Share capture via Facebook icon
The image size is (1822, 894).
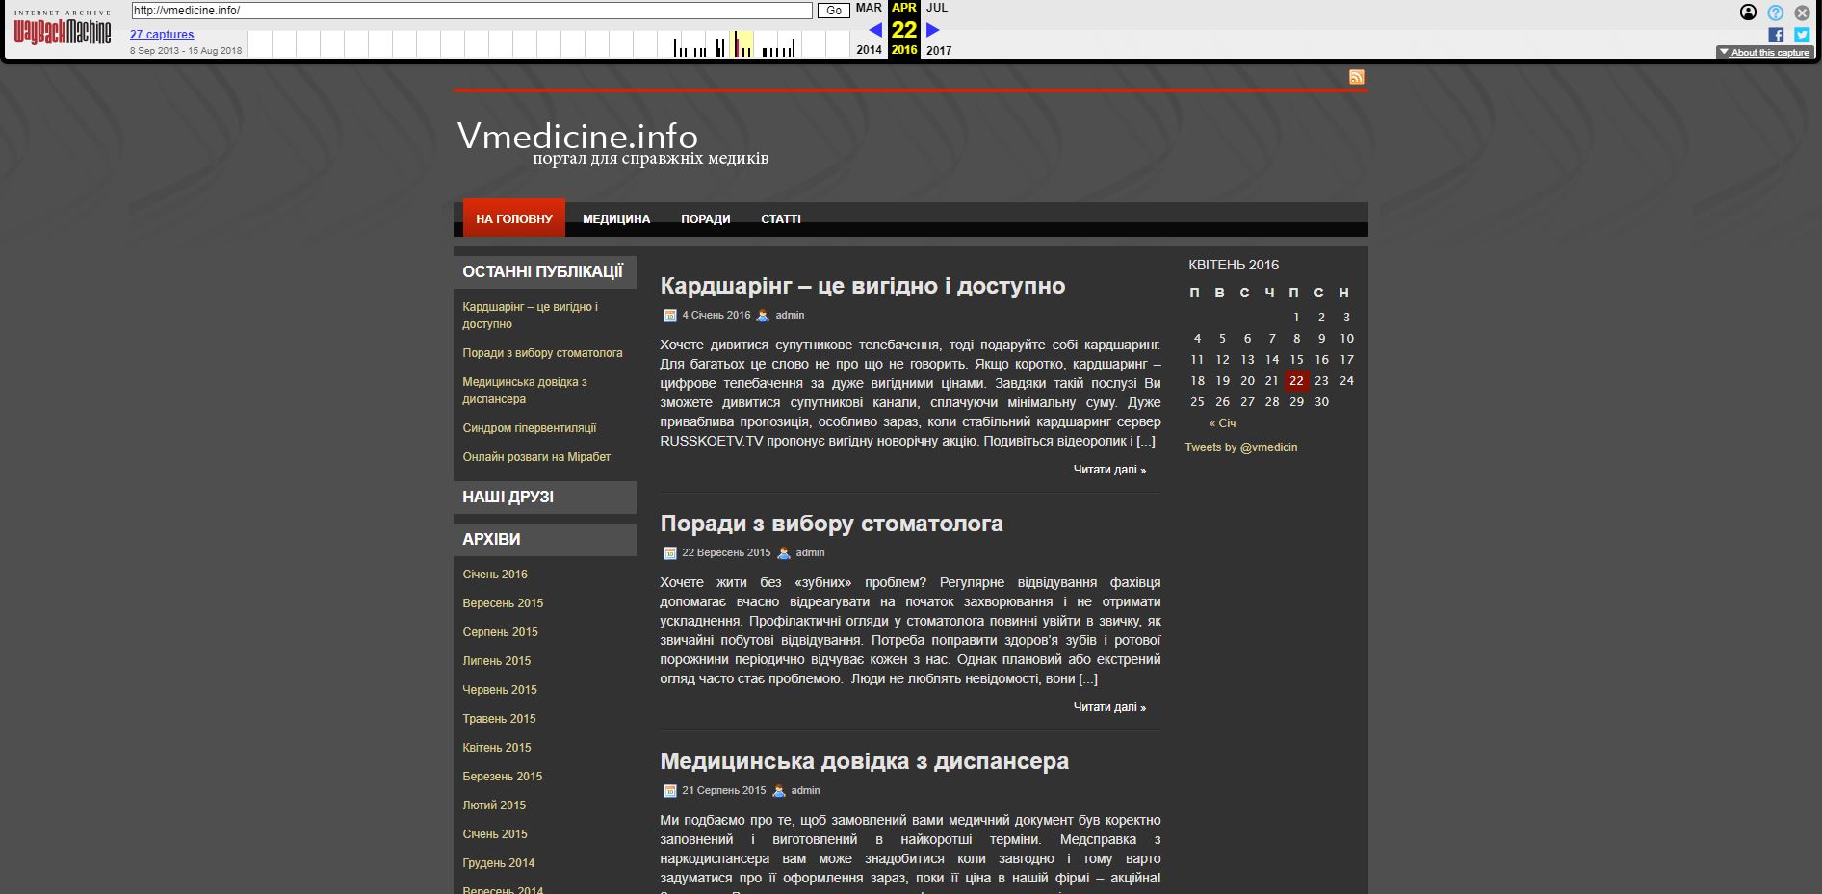(x=1776, y=35)
